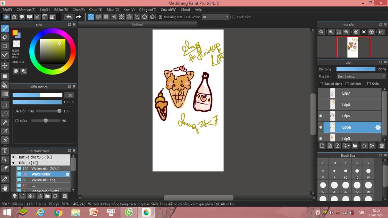Click the cloud save icon

pos(6,17)
